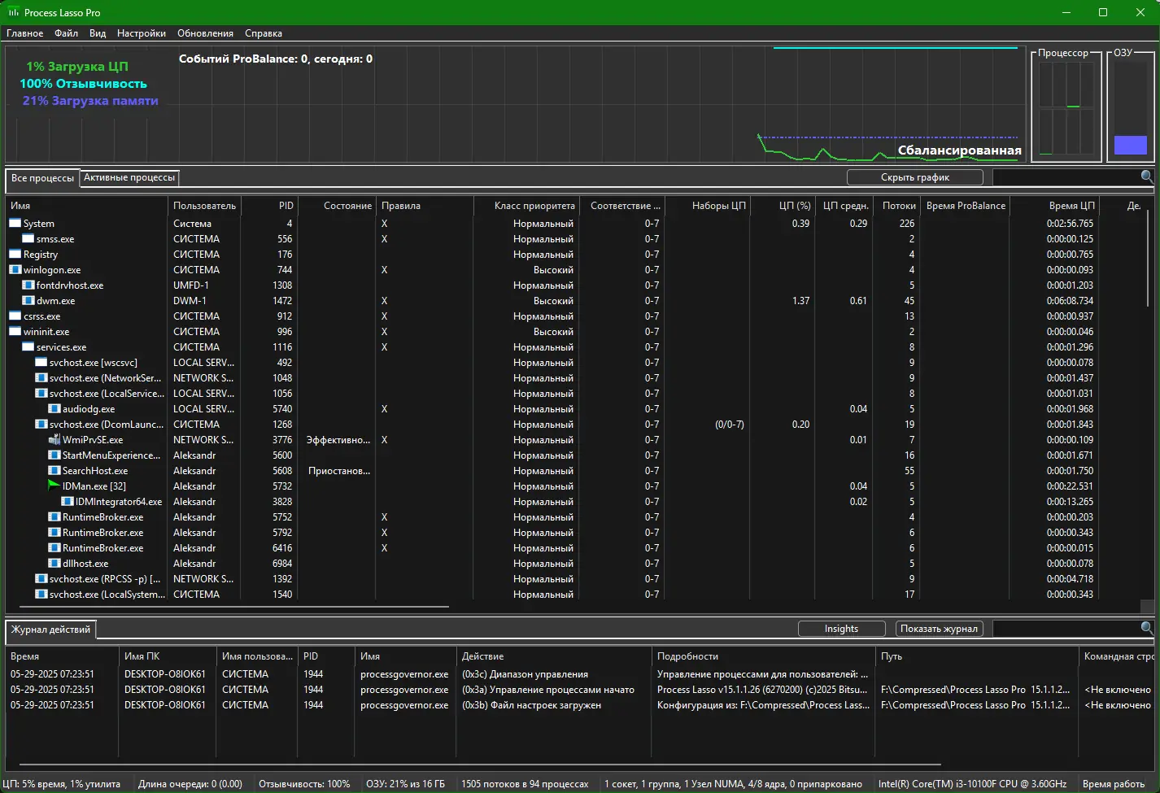Sort processes by the Потоки column
This screenshot has height=793, width=1160.
899,206
